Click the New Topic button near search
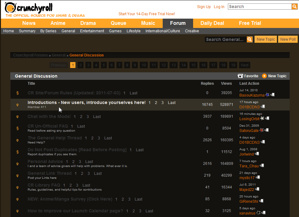This screenshot has width=299, height=217. tap(266, 39)
